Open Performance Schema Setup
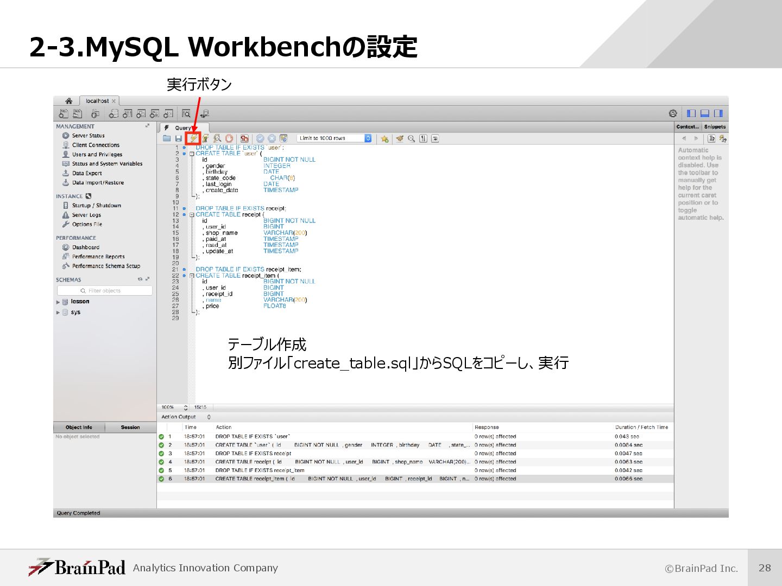The width and height of the screenshot is (782, 586). tap(106, 266)
